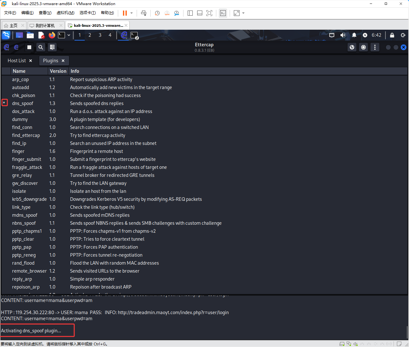Open the network connection tray icon

332,35
